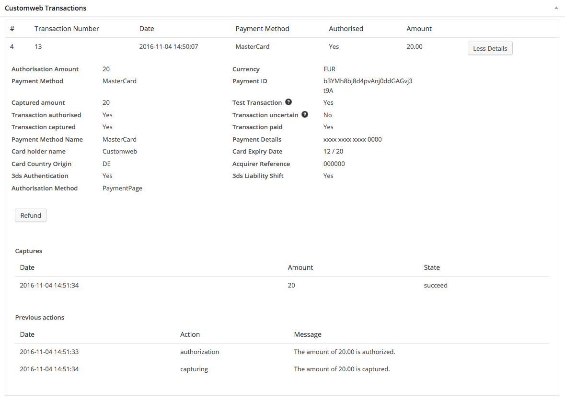
Task: Click the Captures section heading
Action: click(x=29, y=251)
